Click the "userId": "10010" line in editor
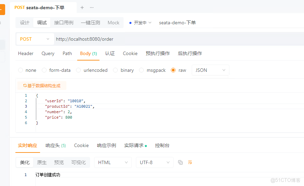304x186 pixels. 65,101
